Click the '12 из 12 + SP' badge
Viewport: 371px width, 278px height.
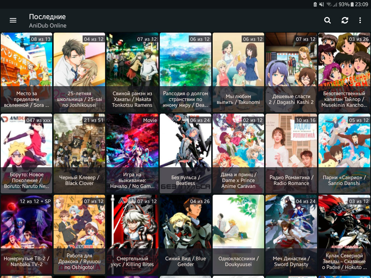(x=35, y=201)
